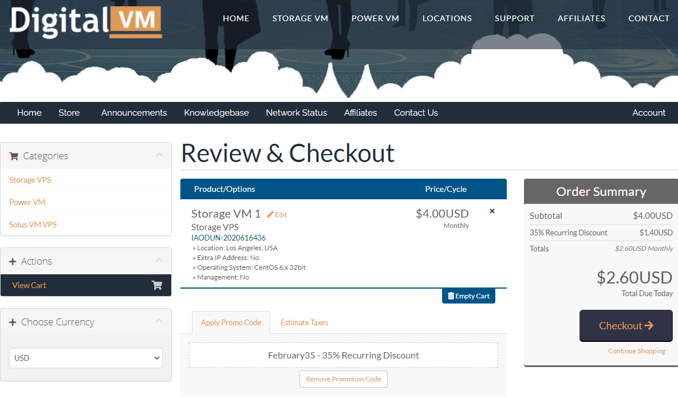Open Affiliates in the dark menu bar
678x398 pixels.
pos(361,113)
